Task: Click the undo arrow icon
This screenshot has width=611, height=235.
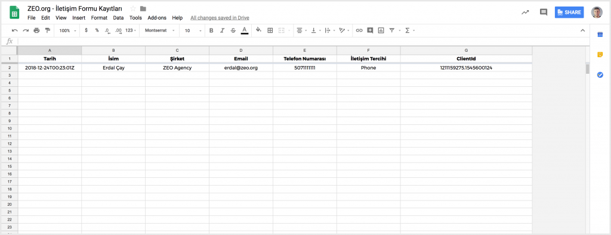Action: 14,30
